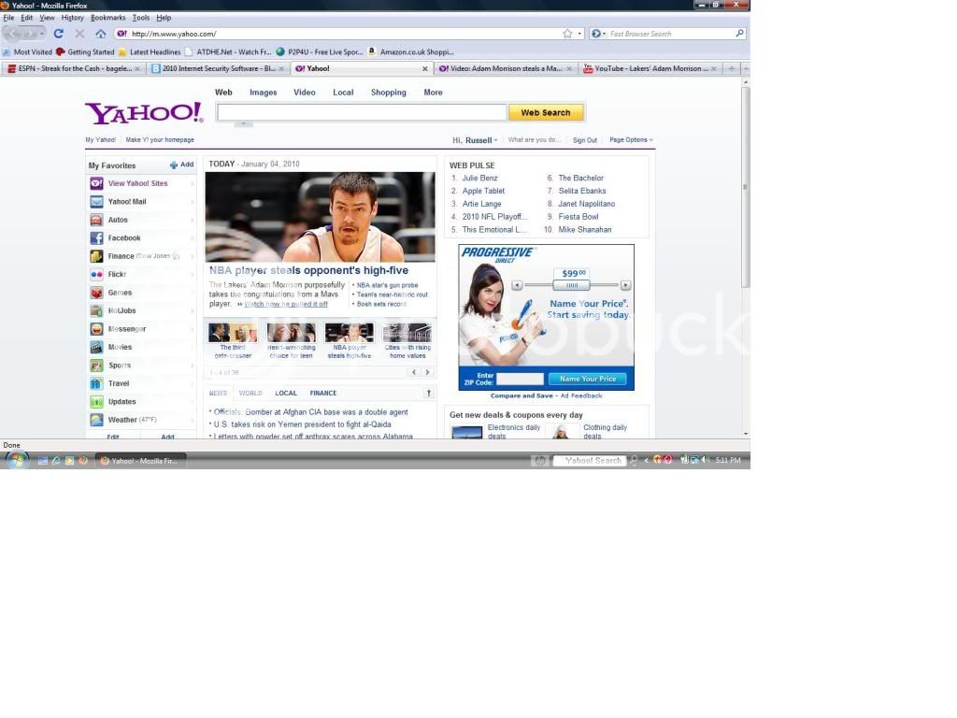Open the Bookmarks menu

108,18
